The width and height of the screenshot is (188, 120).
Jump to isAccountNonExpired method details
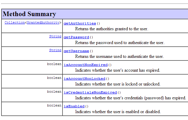[x=86, y=65]
